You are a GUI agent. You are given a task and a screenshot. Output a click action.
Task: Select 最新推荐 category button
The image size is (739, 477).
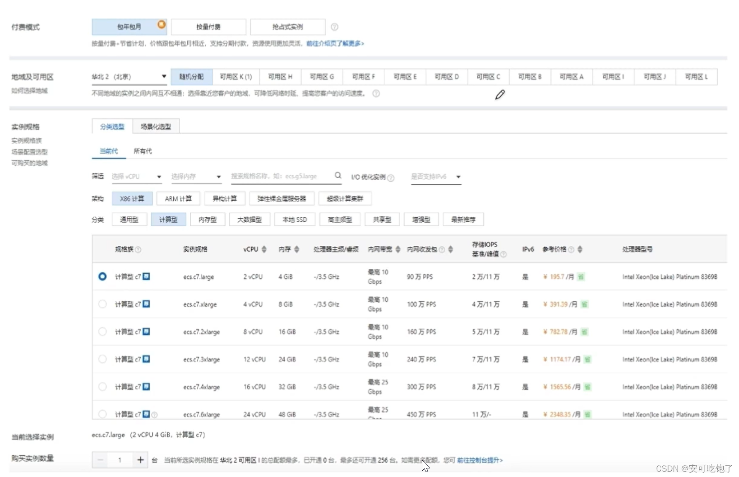pyautogui.click(x=463, y=220)
